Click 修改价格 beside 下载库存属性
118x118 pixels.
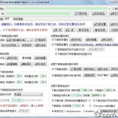click(x=76, y=40)
